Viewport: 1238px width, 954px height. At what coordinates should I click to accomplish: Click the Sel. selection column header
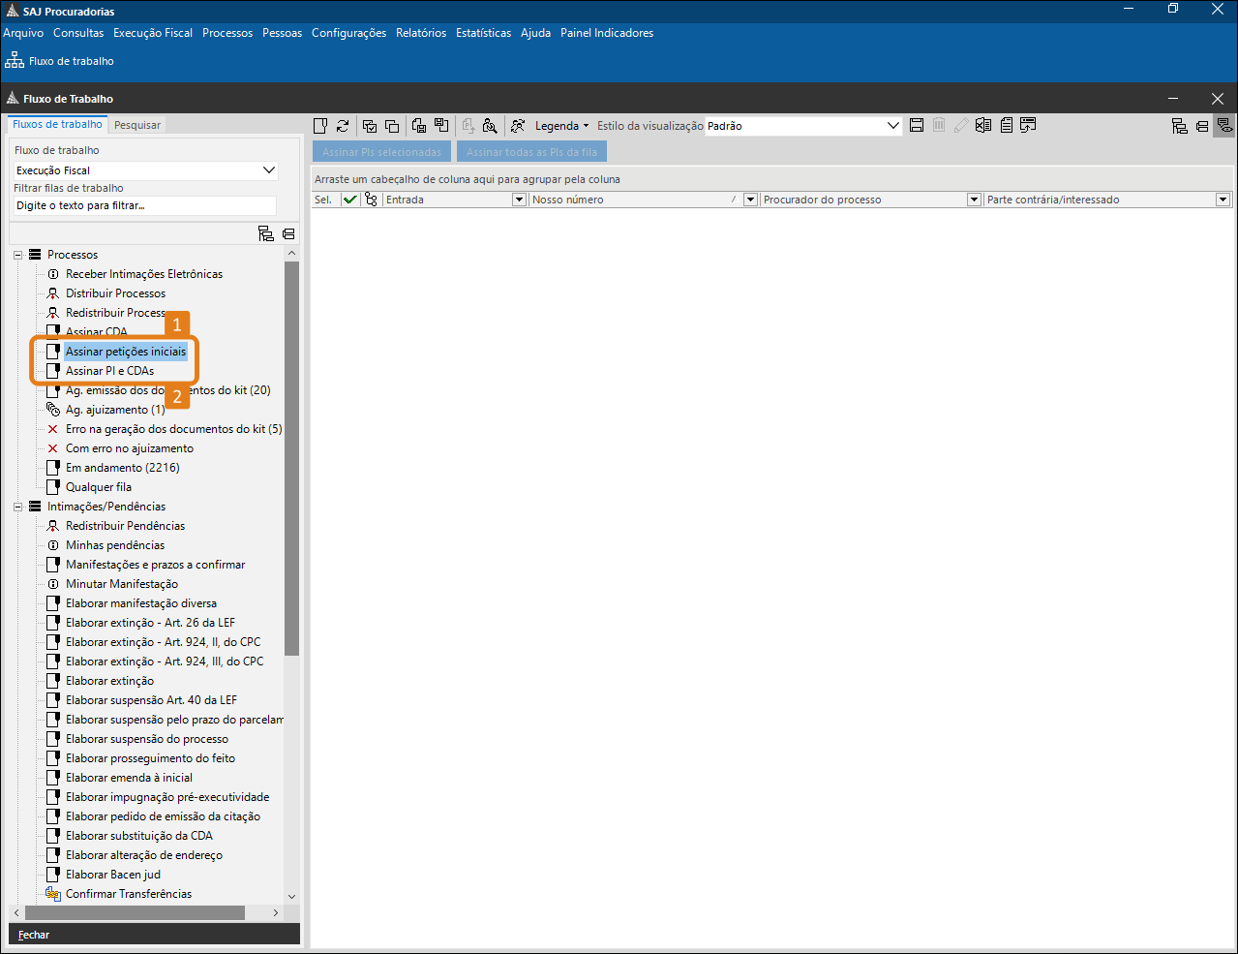tap(324, 200)
